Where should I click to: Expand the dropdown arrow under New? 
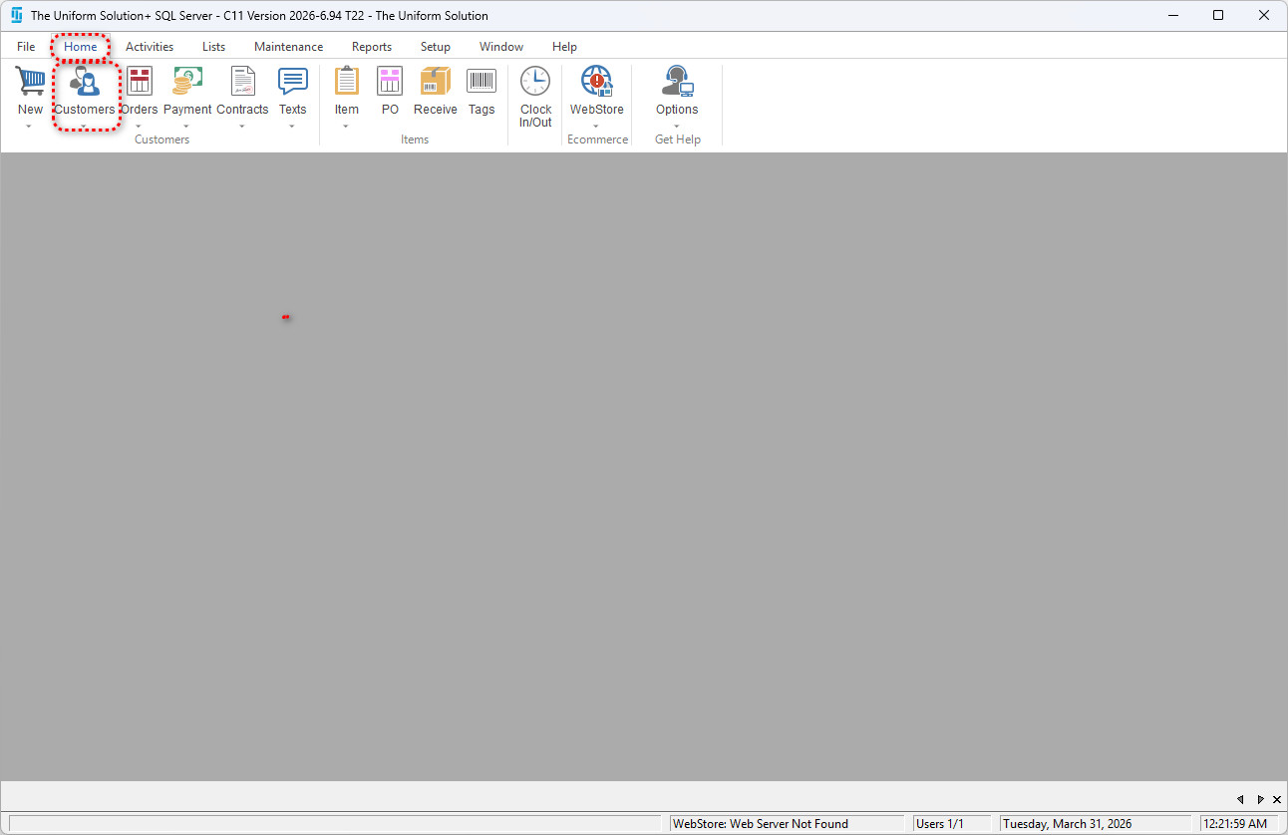click(x=29, y=127)
